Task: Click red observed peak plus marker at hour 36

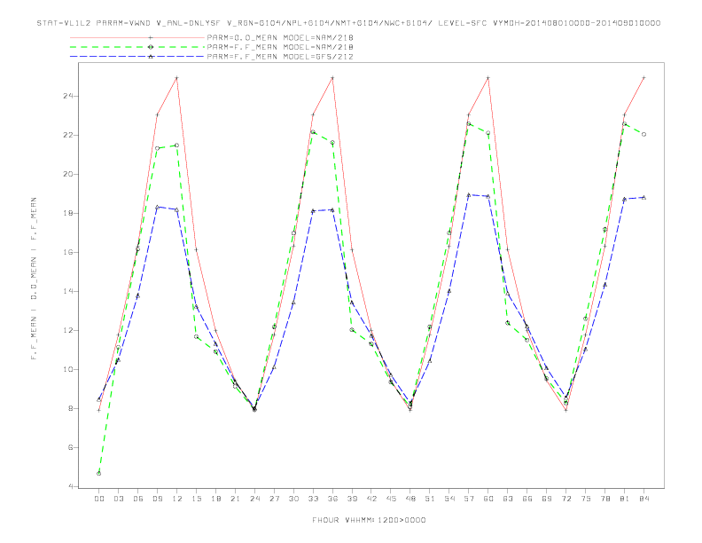Action: point(332,78)
